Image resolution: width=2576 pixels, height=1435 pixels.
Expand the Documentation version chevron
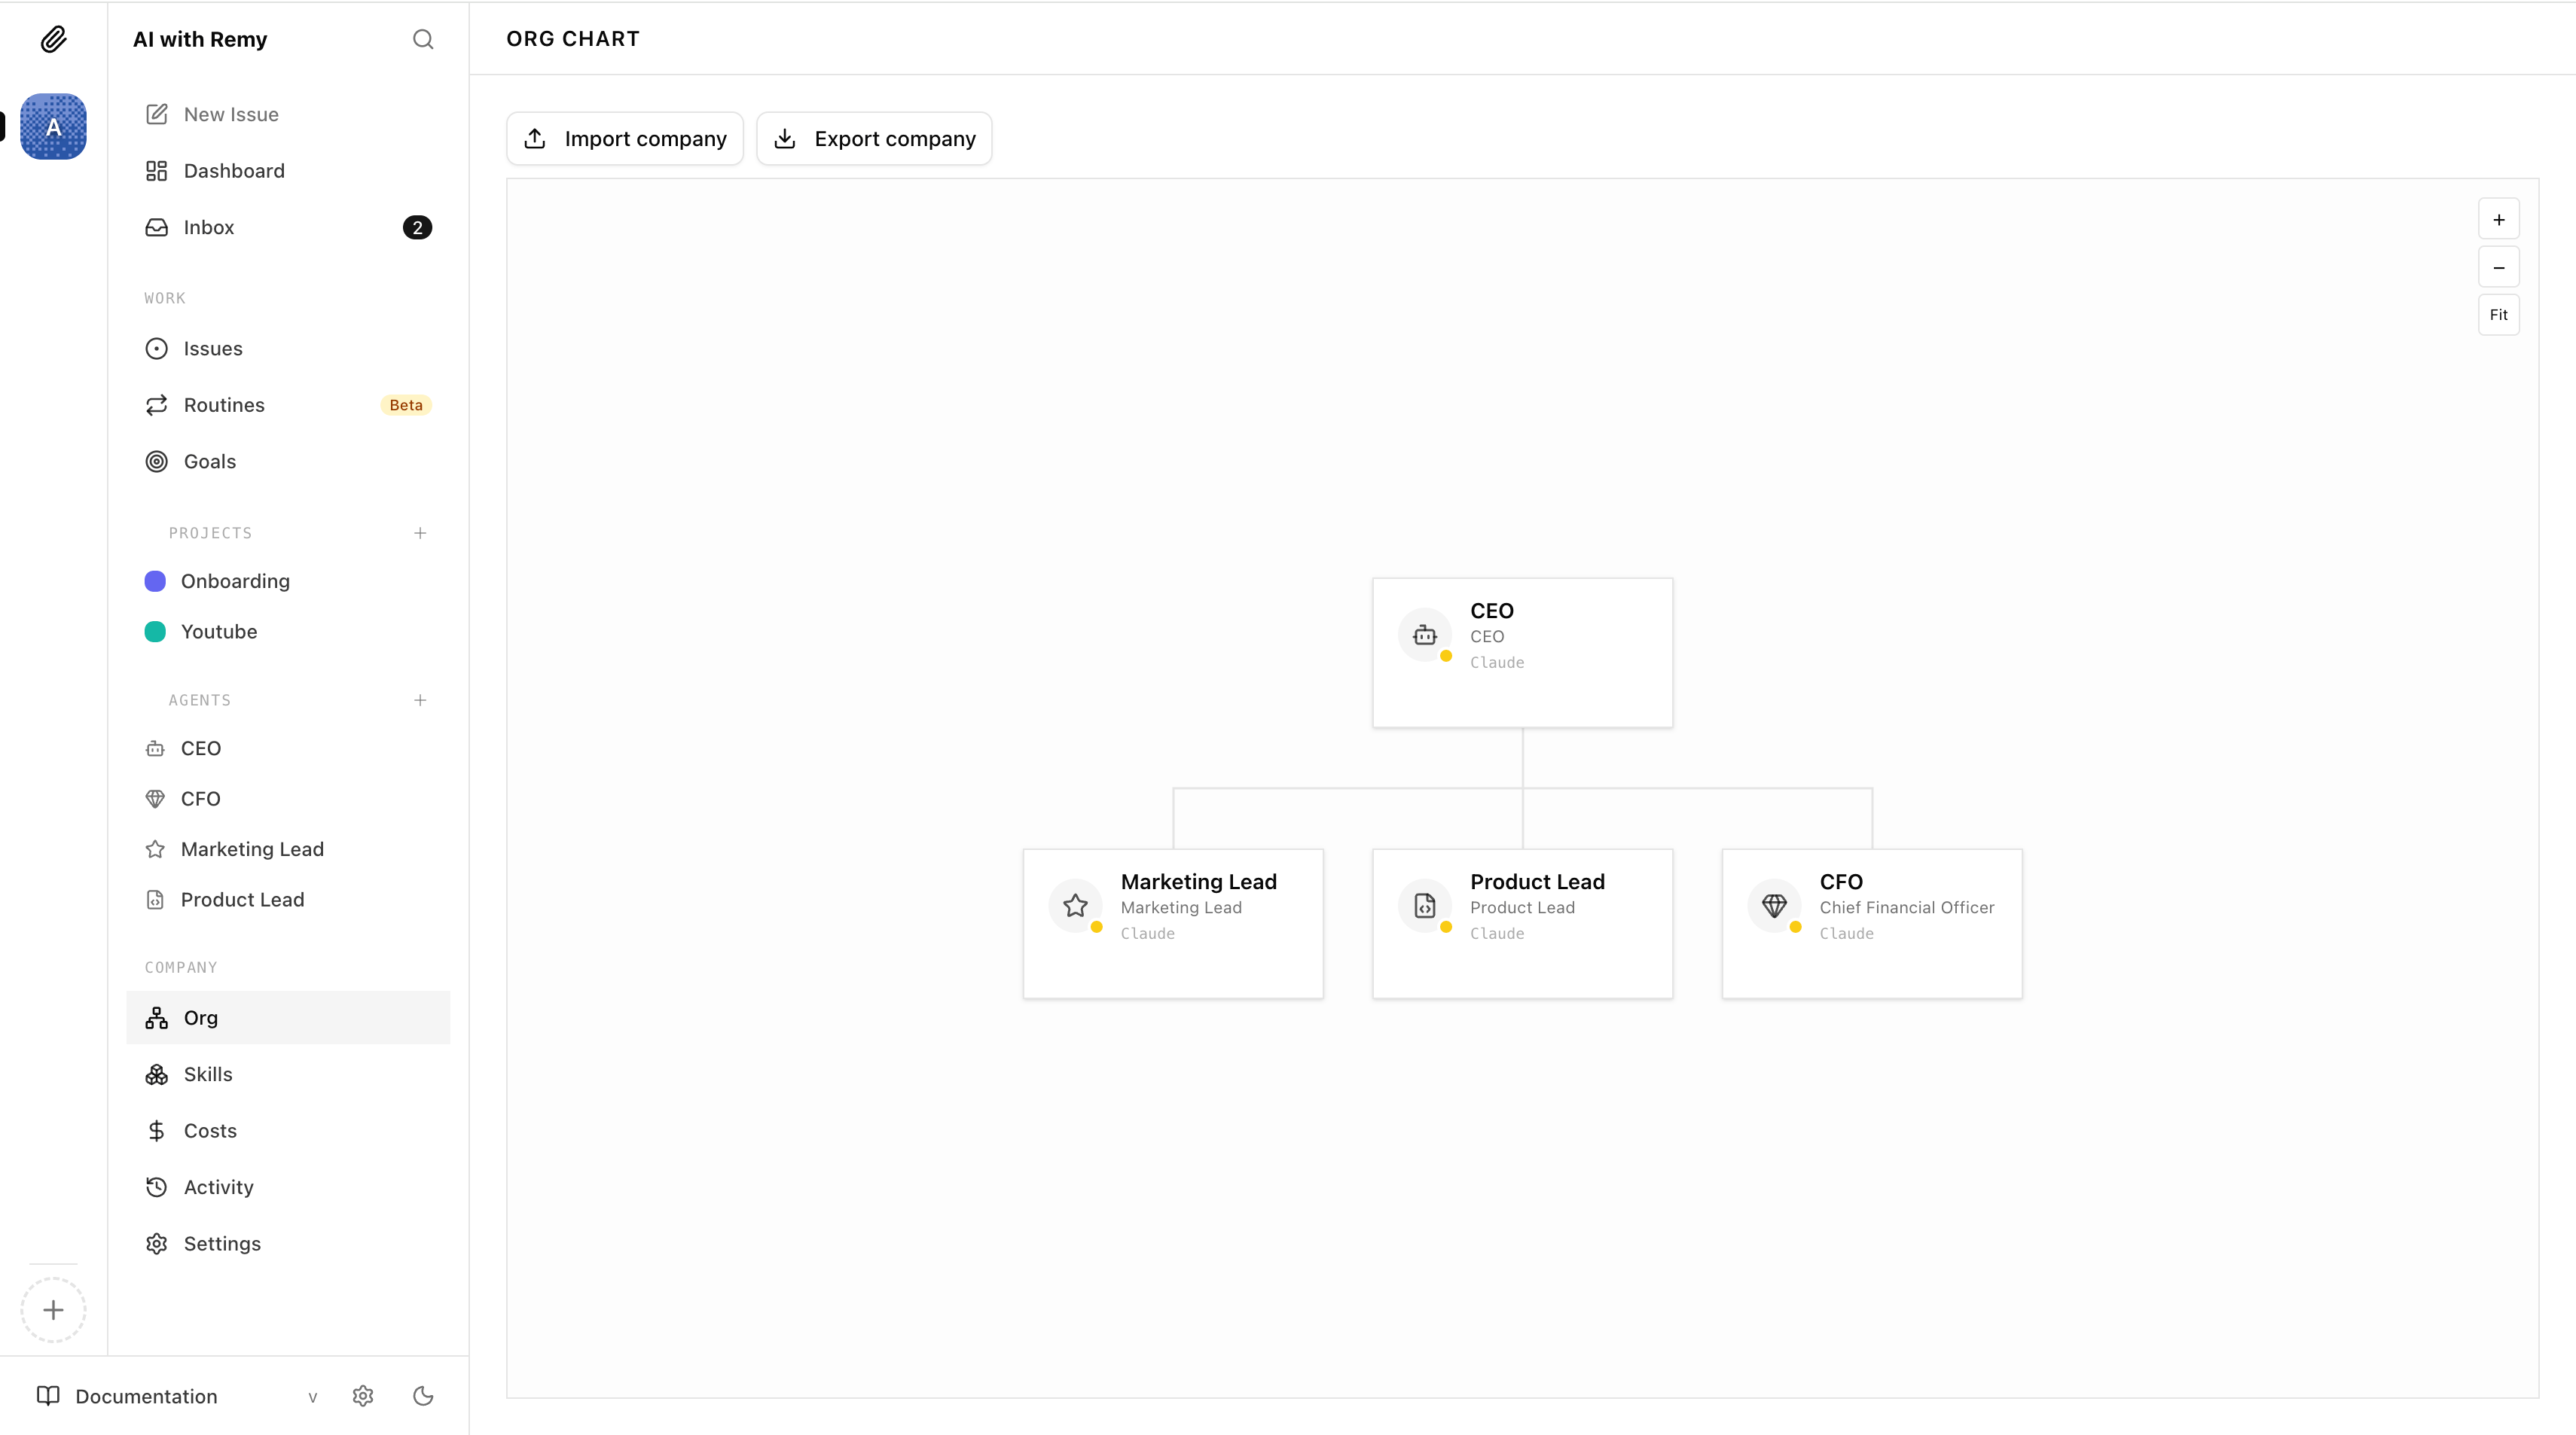[x=312, y=1397]
